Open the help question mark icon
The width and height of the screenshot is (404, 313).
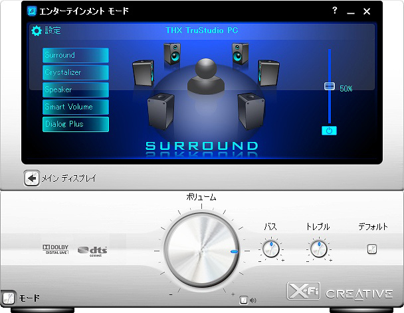click(x=334, y=11)
